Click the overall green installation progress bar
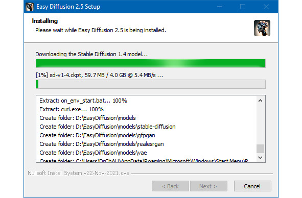The height and width of the screenshot is (198, 302). tap(151, 63)
